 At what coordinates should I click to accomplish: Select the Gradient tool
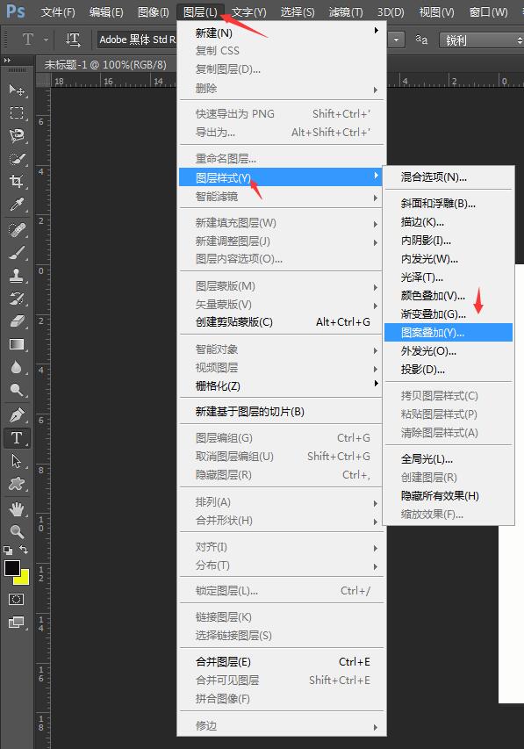(18, 344)
